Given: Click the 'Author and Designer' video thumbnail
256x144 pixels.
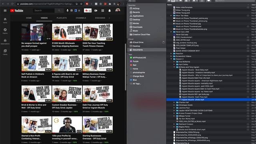Looking at the screenshot, I should pyautogui.click(x=98, y=63).
